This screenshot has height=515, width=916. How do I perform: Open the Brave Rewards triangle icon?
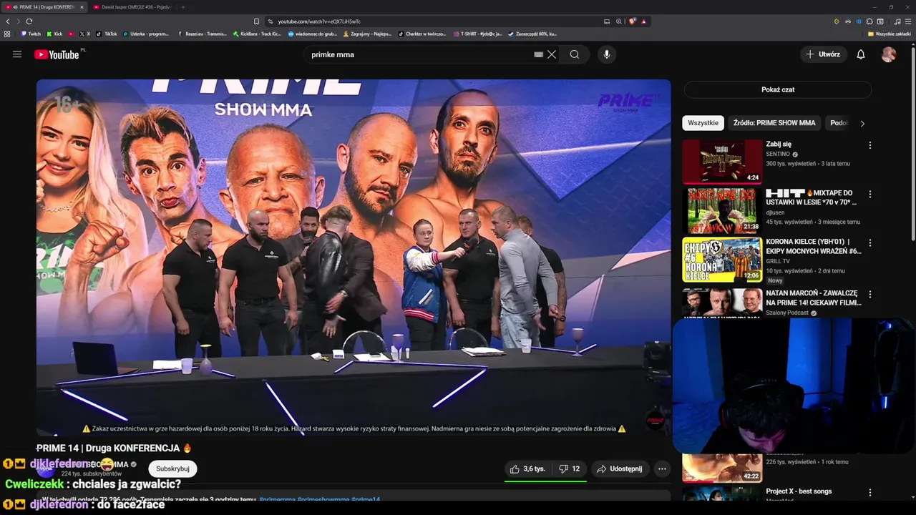[x=643, y=21]
